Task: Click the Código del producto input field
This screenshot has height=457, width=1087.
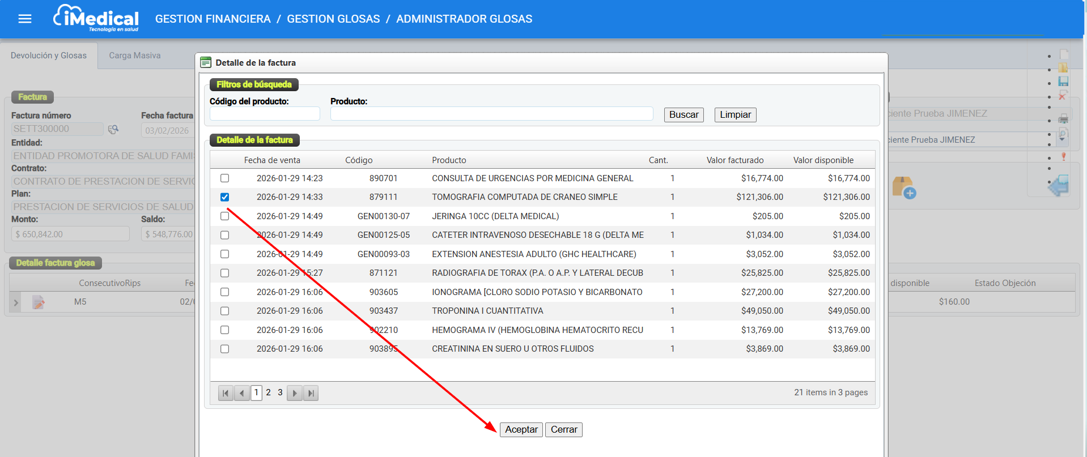Action: click(x=265, y=114)
